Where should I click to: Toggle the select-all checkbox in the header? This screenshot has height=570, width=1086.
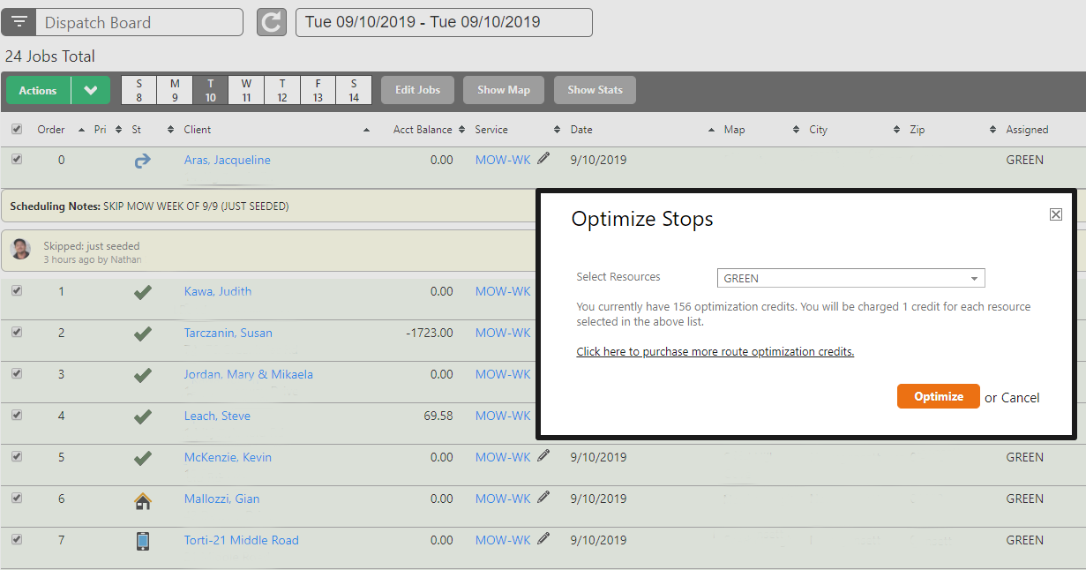pos(15,128)
